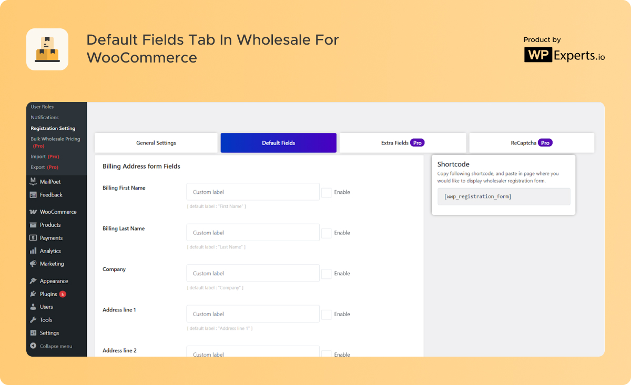Screen dimensions: 631x385
Task: Enable the Billing First Name field
Action: click(x=327, y=192)
